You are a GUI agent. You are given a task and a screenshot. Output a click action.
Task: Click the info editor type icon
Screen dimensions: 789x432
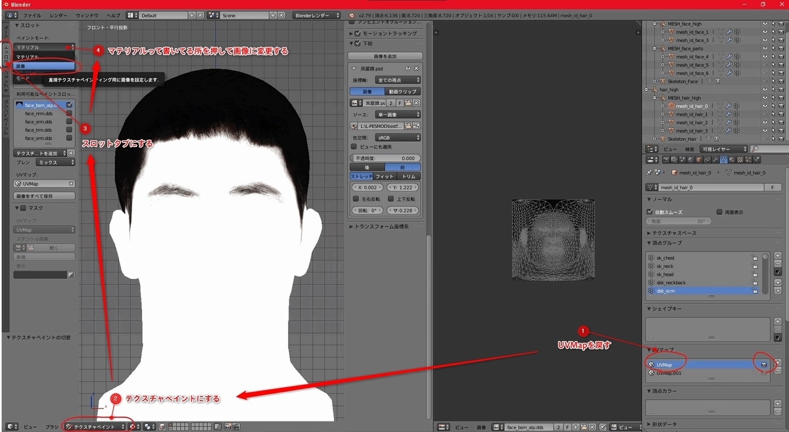[12, 15]
